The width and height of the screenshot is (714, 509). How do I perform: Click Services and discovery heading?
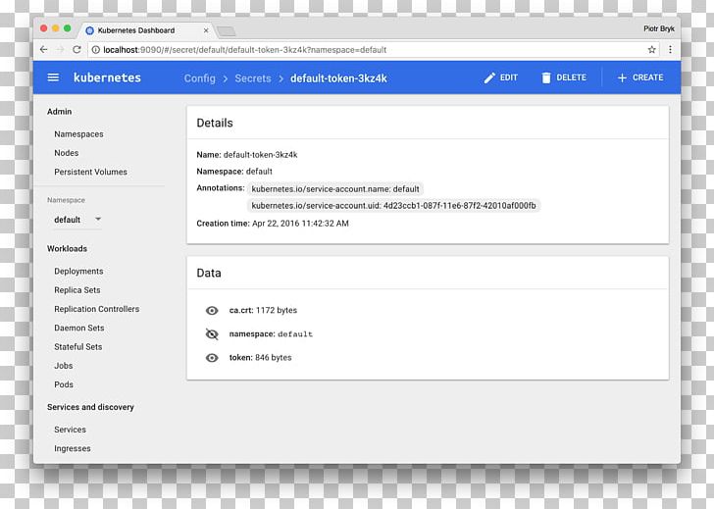pos(90,407)
